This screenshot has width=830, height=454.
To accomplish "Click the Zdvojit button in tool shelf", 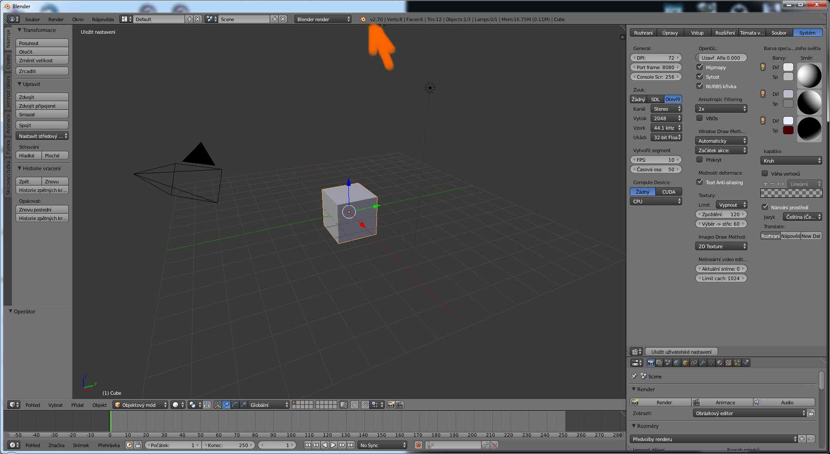I will (x=42, y=97).
